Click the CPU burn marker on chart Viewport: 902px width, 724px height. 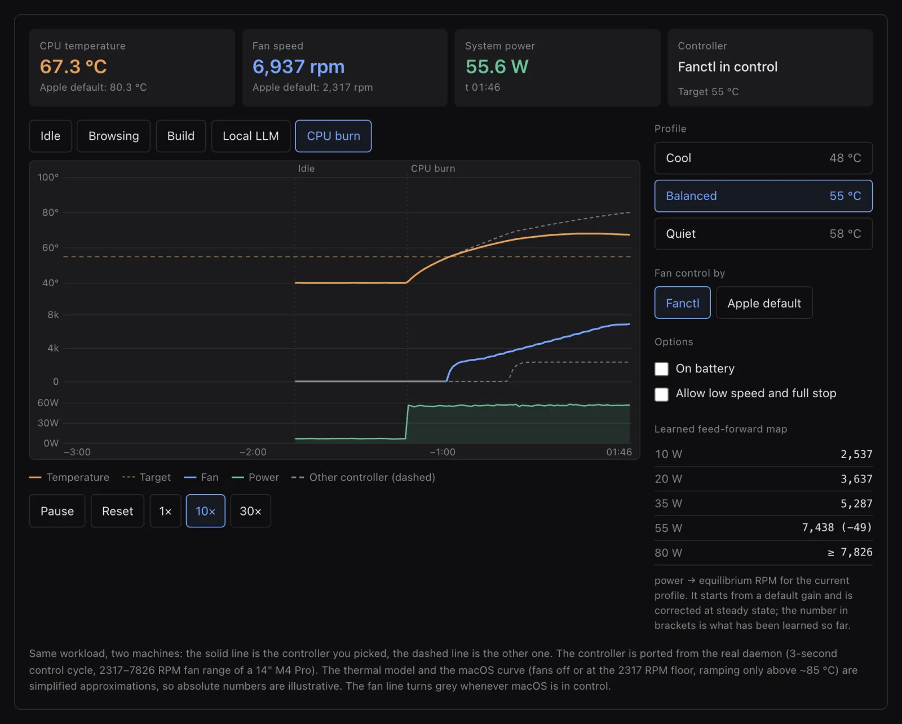coord(432,168)
